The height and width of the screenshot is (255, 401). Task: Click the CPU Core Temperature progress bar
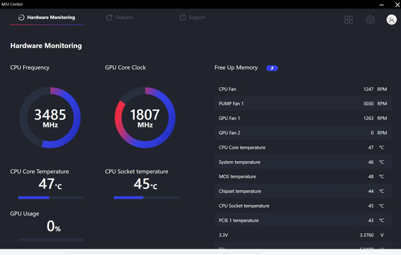51,197
